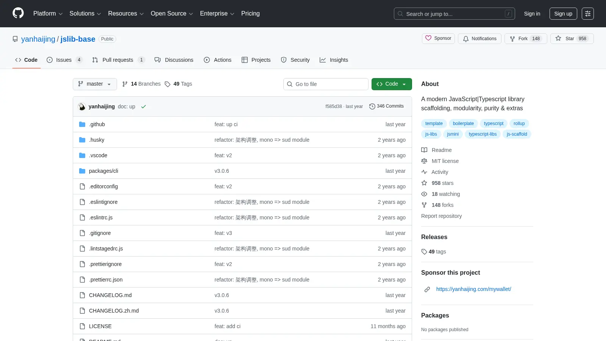Open the Projects tab
Viewport: 606px width, 341px height.
(256, 60)
